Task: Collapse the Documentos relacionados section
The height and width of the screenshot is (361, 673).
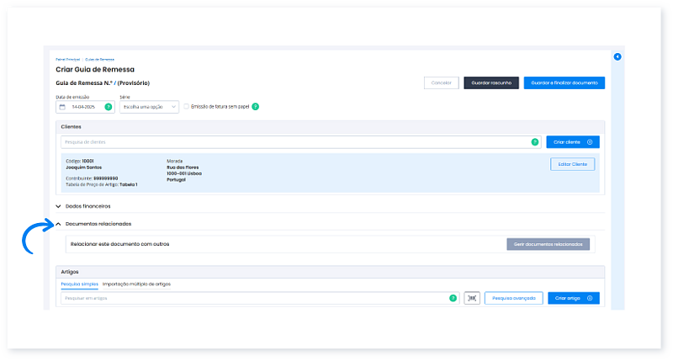Action: pos(58,224)
